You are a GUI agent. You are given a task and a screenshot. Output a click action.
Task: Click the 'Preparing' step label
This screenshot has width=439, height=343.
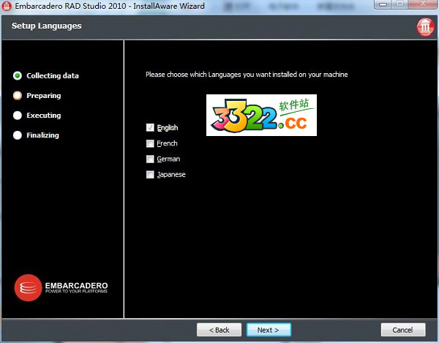(44, 95)
